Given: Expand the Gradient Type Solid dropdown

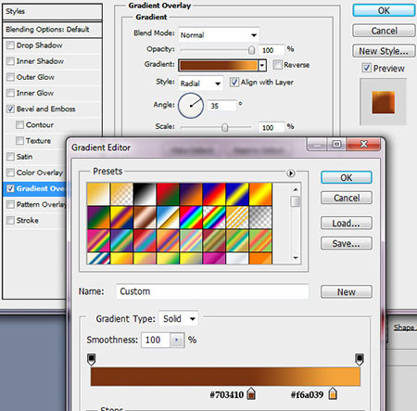Looking at the screenshot, I should (178, 318).
